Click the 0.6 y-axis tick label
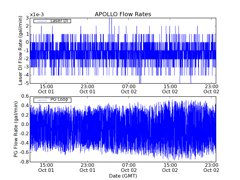240x180 pixels. [x=25, y=96]
